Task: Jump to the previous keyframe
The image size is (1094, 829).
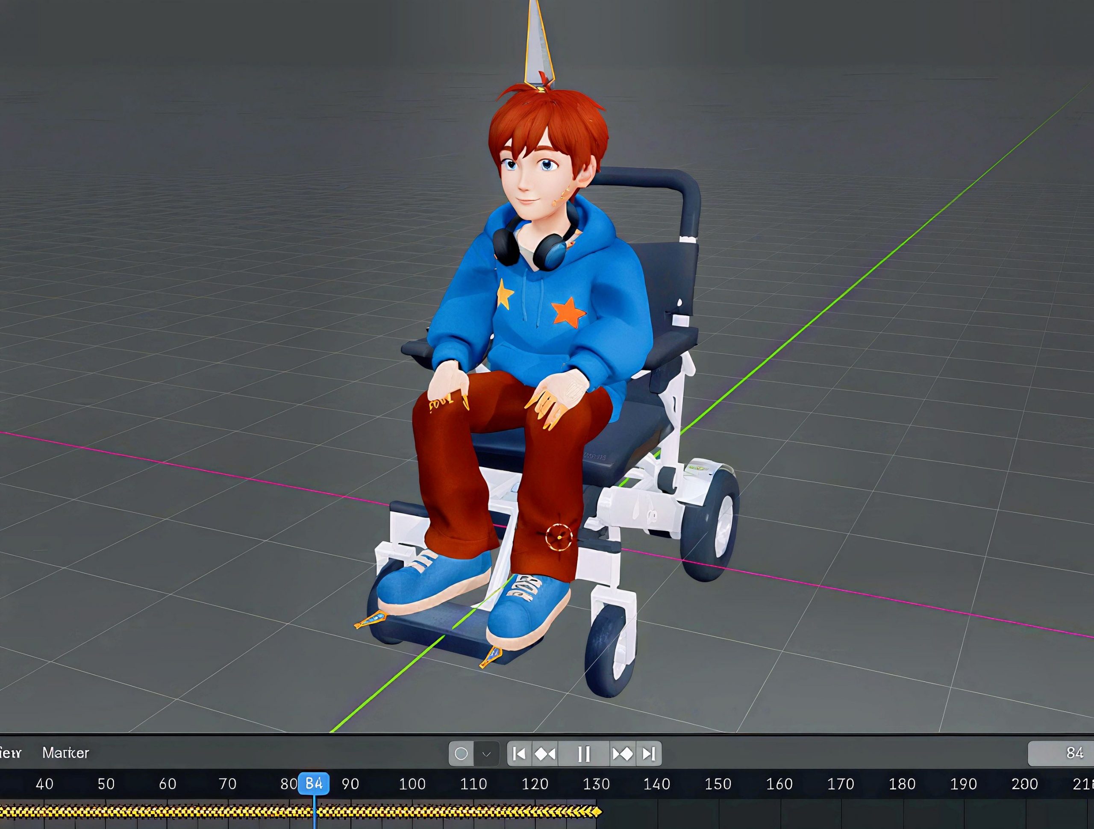Action: (x=546, y=754)
